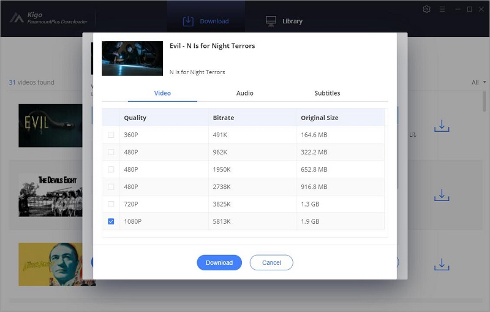
Task: Click the 1080P quality label
Action: coord(132,222)
